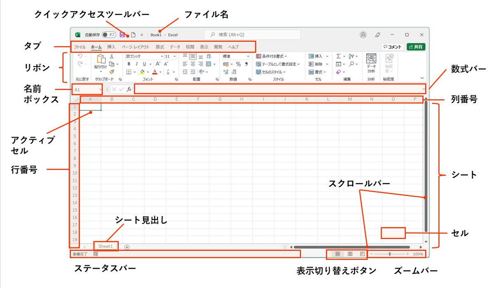
Task: Switch to the ページ レイアウト tab
Action: pos(136,47)
